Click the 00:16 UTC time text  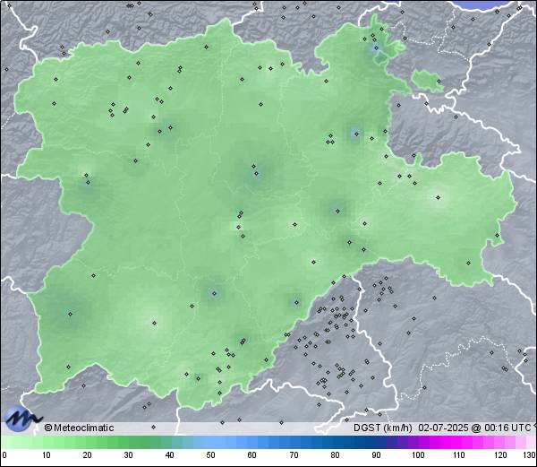(507, 428)
